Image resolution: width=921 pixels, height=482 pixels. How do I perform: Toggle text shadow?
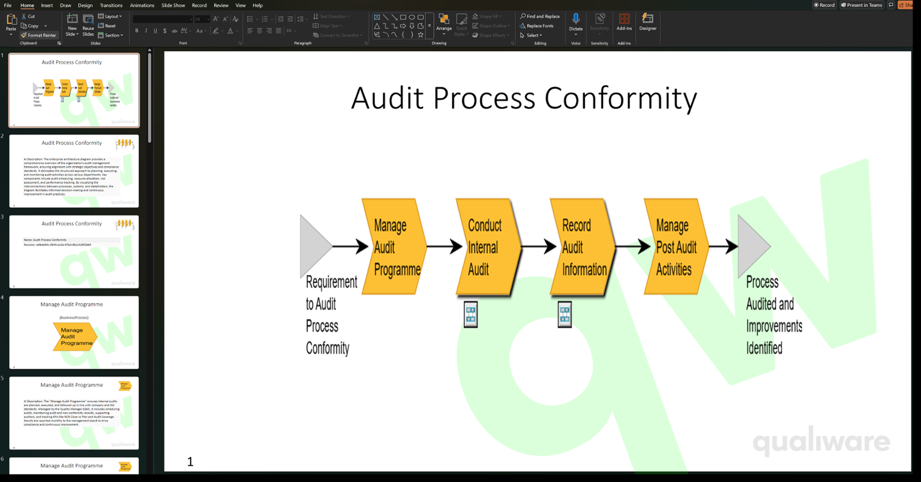point(165,30)
